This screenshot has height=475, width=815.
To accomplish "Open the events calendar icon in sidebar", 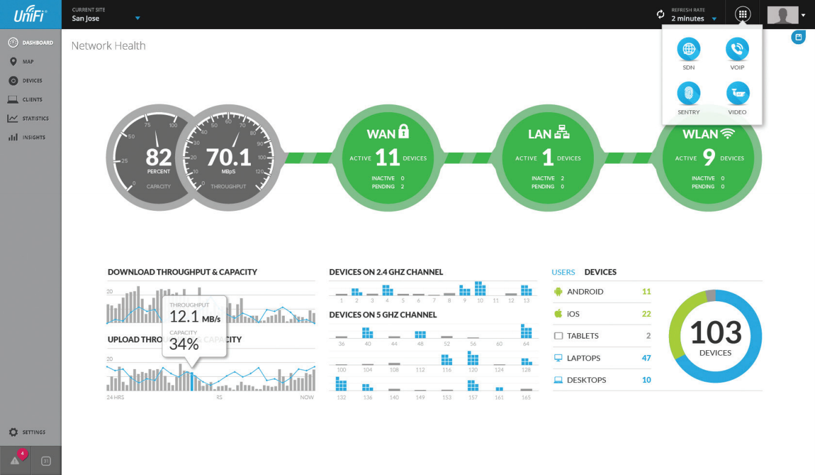I will (x=46, y=461).
